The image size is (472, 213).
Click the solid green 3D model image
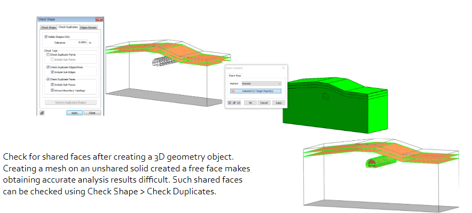coord(335,105)
